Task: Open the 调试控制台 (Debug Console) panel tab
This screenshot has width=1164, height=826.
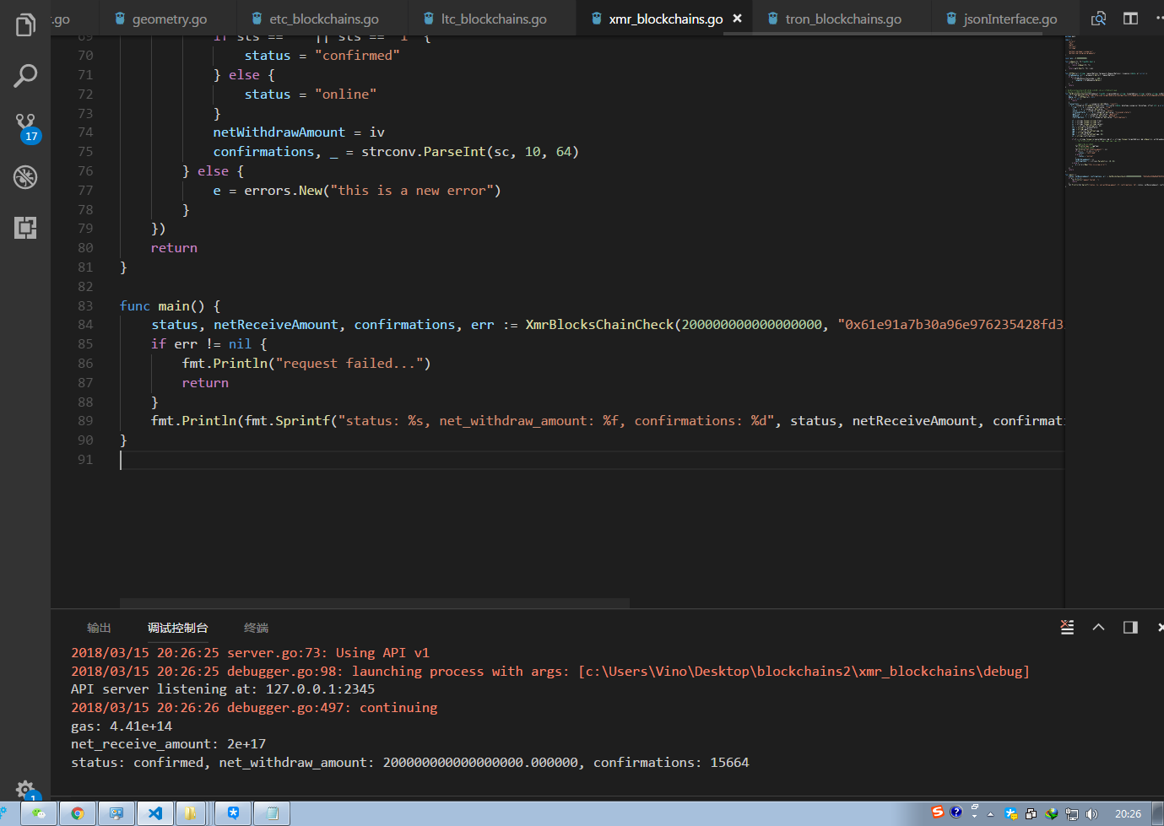Action: (x=177, y=628)
